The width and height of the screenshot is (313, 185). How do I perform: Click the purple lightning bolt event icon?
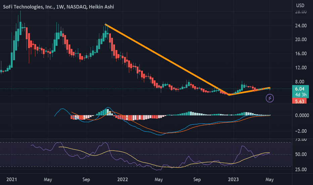[x=270, y=98]
